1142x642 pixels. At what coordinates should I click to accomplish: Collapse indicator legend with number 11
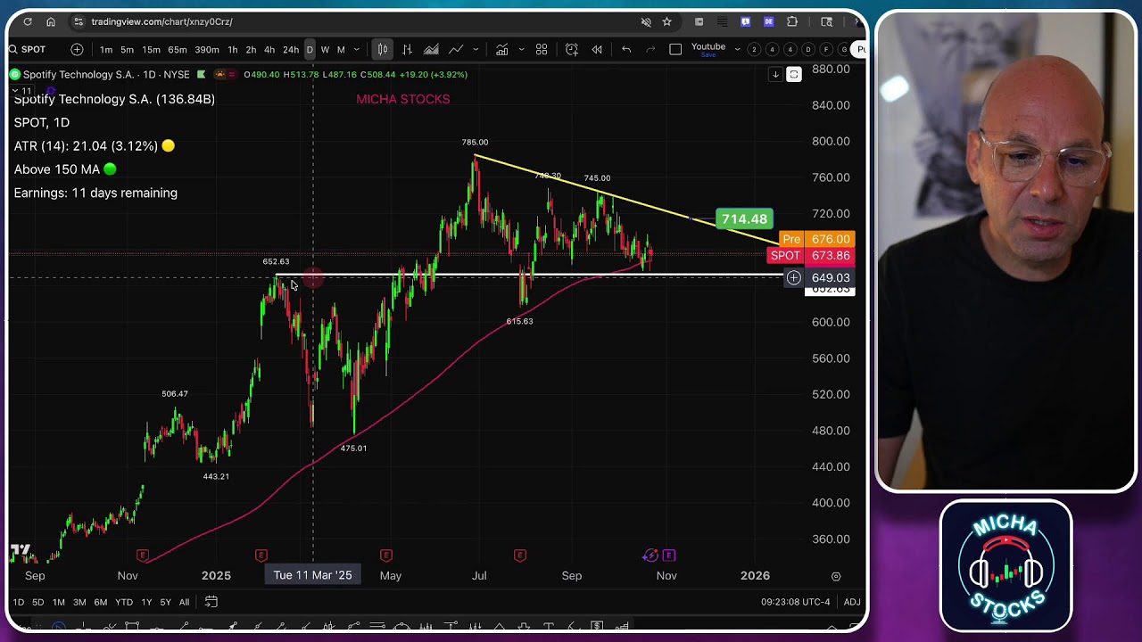tap(22, 90)
